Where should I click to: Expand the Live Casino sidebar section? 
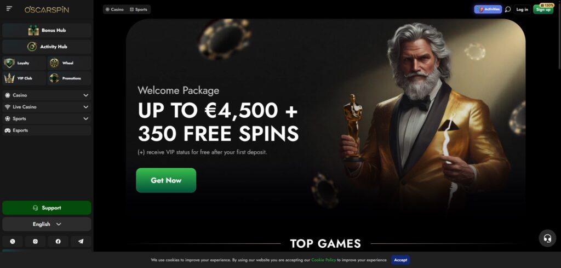[47, 107]
